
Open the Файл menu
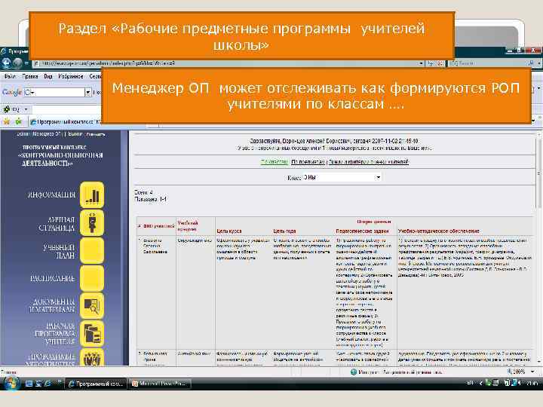coord(10,76)
